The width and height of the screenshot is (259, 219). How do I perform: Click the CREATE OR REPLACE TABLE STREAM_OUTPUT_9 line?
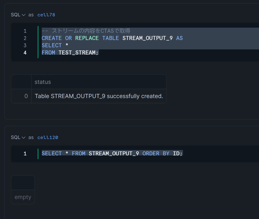coord(112,38)
